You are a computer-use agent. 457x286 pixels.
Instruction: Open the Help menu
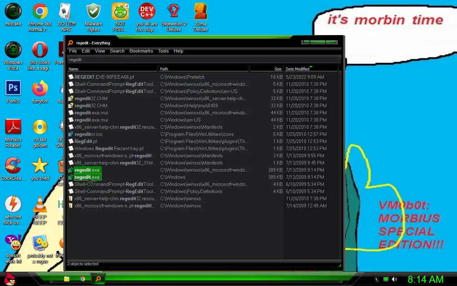click(179, 51)
